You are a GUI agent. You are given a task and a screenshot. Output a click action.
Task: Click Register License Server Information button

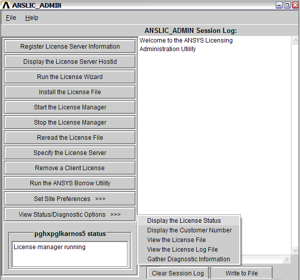[70, 47]
